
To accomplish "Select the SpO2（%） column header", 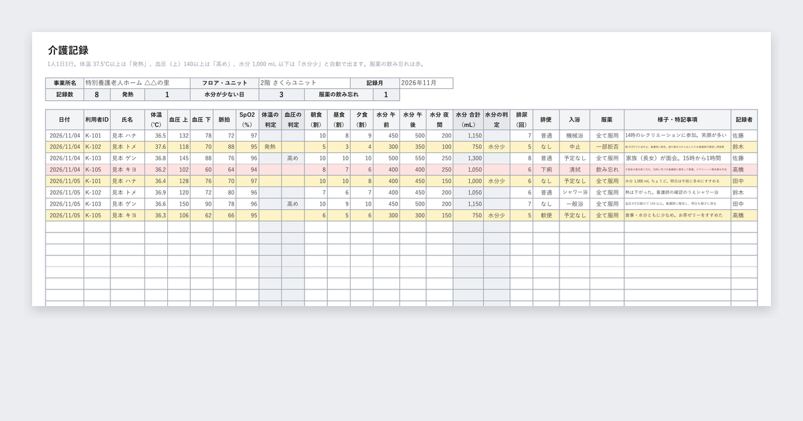I will pyautogui.click(x=247, y=120).
